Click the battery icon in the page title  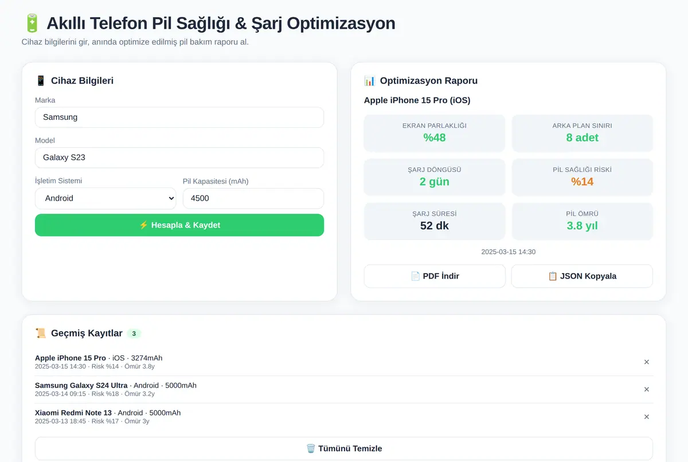[x=32, y=24]
